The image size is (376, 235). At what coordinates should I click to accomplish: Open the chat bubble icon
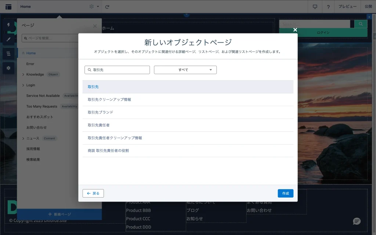tap(357, 221)
